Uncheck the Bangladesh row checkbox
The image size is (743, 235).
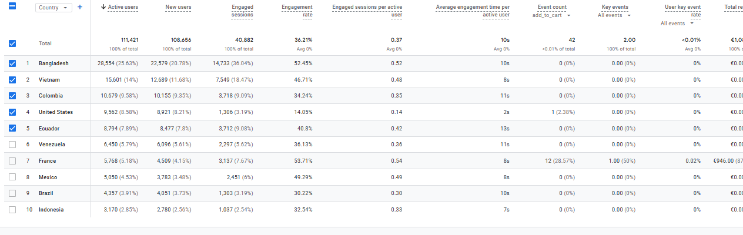(12, 63)
